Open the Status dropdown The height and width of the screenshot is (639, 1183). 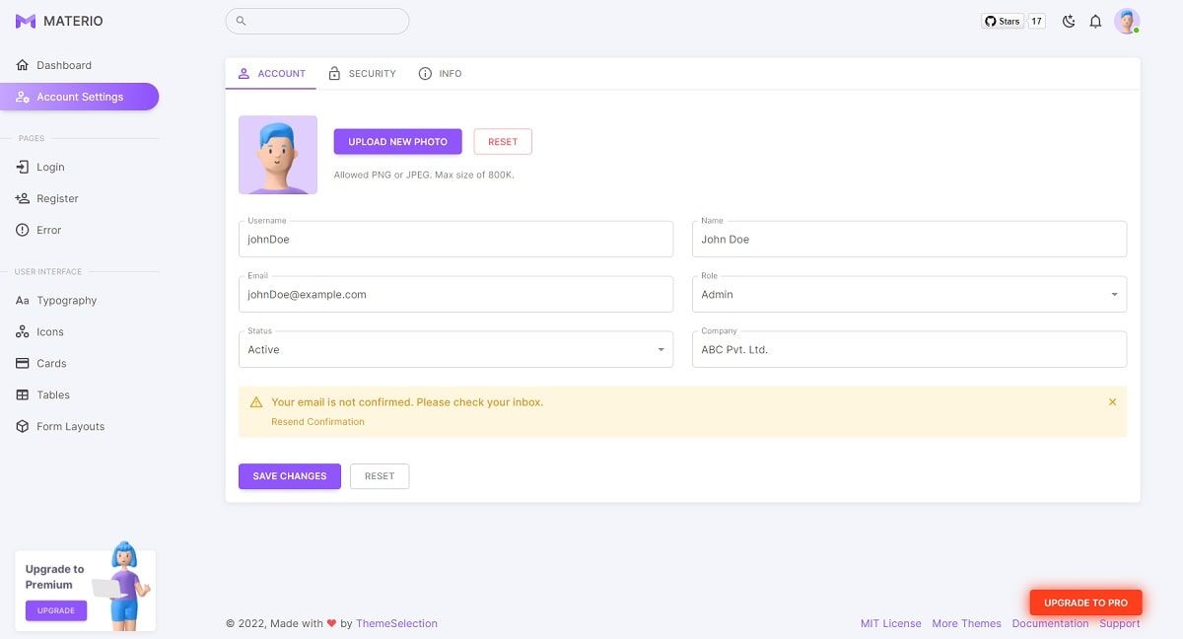(x=661, y=349)
